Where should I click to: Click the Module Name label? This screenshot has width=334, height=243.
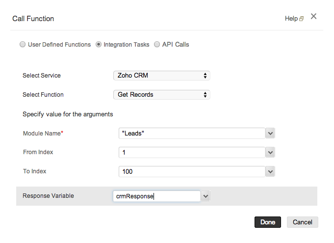pyautogui.click(x=42, y=134)
